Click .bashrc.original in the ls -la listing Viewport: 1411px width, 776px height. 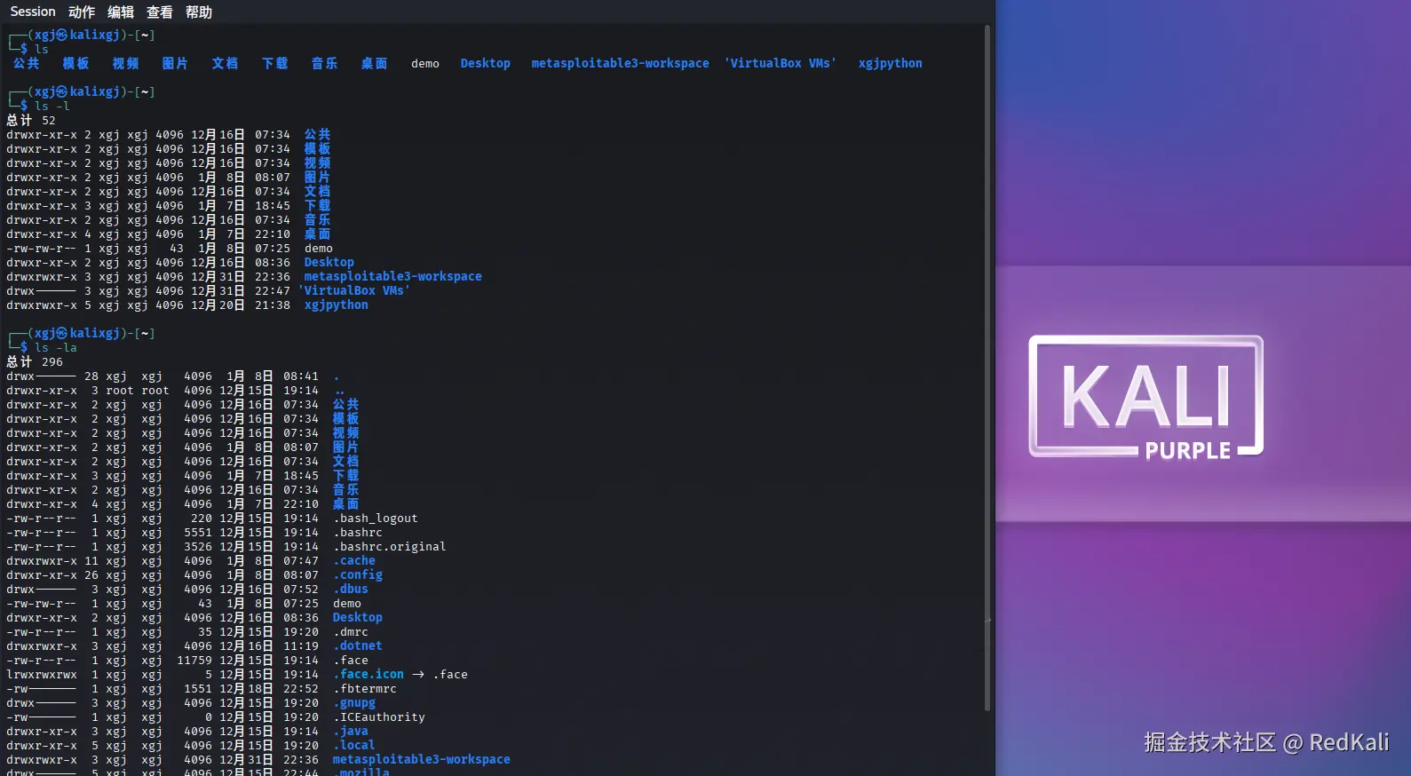390,546
